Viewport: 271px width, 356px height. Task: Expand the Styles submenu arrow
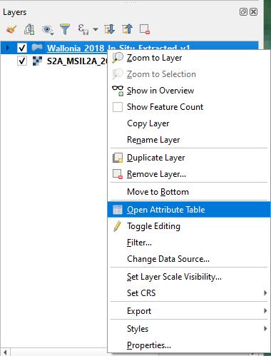tap(265, 329)
